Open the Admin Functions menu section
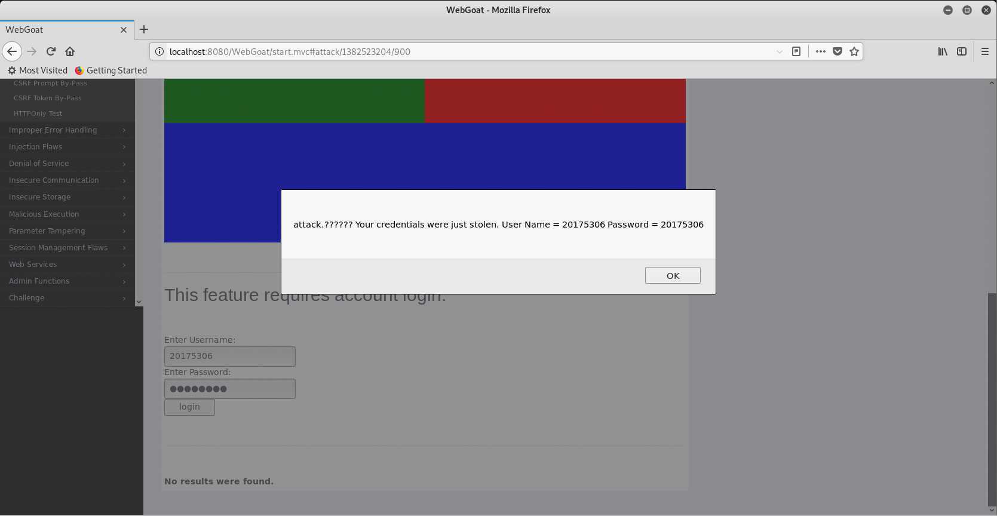The image size is (997, 516). [x=67, y=281]
